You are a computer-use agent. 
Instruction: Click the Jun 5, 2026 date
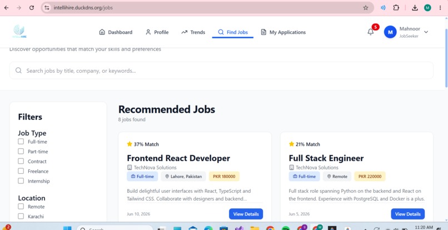click(299, 214)
